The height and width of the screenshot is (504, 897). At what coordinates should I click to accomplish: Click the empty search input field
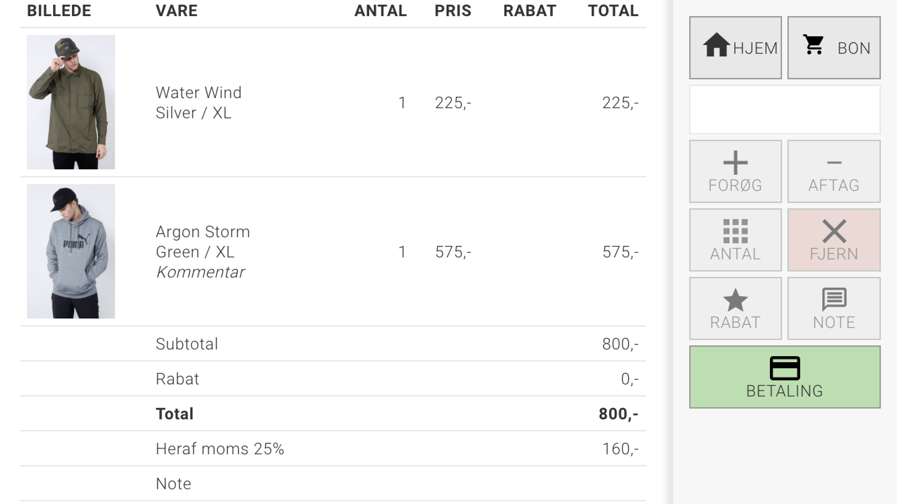[785, 110]
